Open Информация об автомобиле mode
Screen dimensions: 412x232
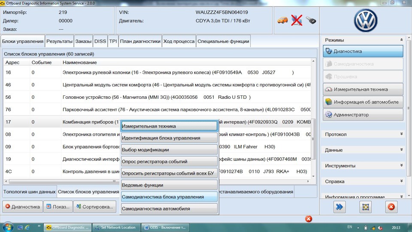pyautogui.click(x=363, y=102)
